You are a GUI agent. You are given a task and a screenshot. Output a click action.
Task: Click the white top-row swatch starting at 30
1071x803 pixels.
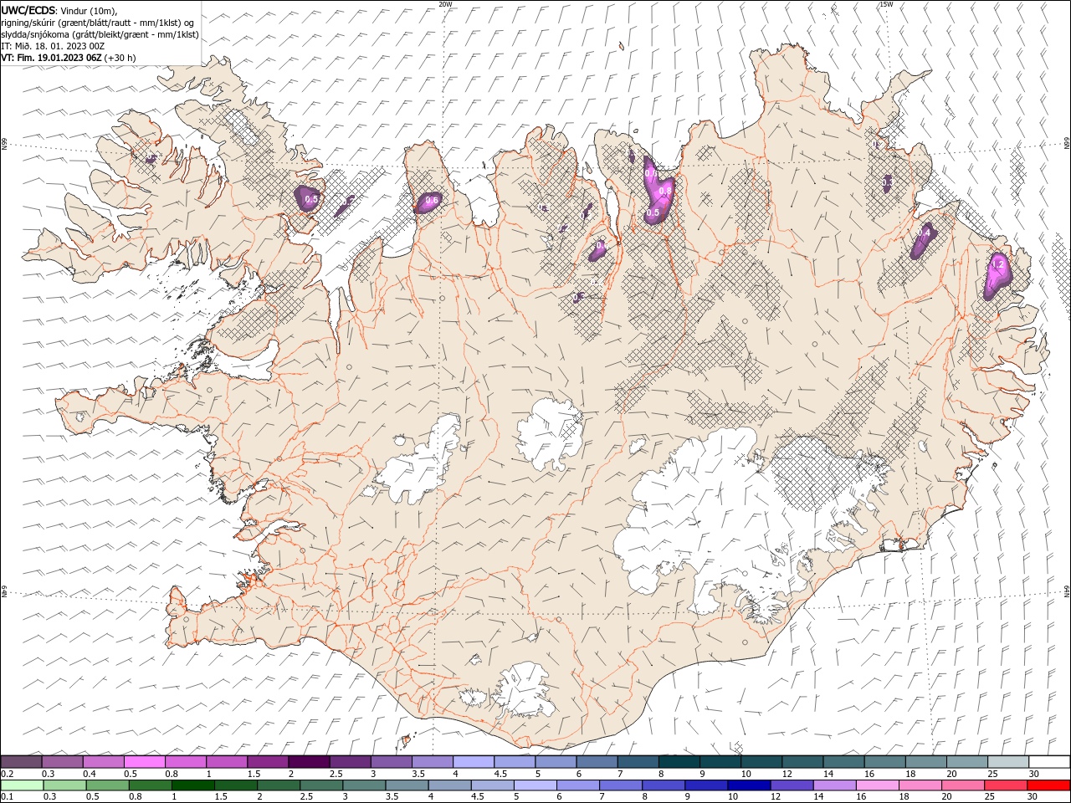coord(1049,761)
